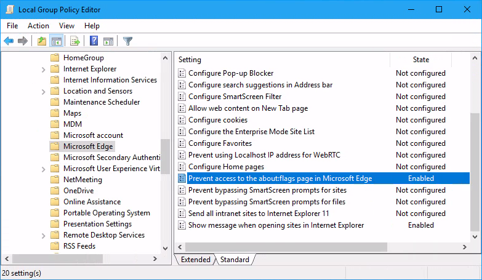
Task: Sort by the State column header
Action: (420, 60)
